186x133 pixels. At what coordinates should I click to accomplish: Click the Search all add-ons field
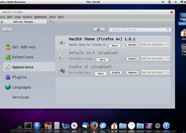pos(140,30)
